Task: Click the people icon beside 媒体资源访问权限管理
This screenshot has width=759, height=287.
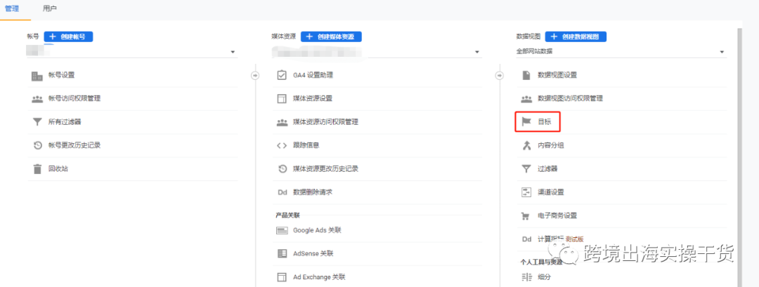Action: pyautogui.click(x=282, y=122)
